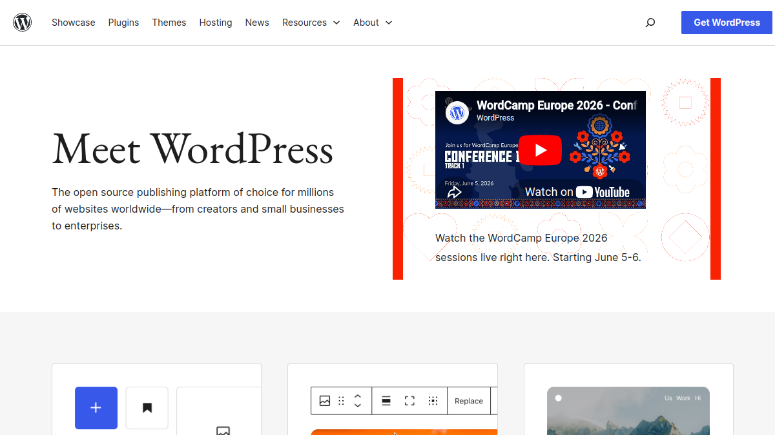775x435 pixels.
Task: Click the 'Work' label on the mountain image
Action: click(x=683, y=398)
